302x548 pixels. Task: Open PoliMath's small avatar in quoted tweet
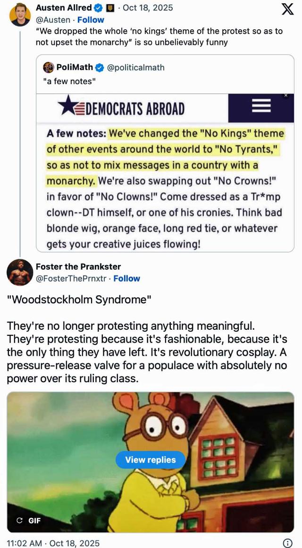point(48,67)
